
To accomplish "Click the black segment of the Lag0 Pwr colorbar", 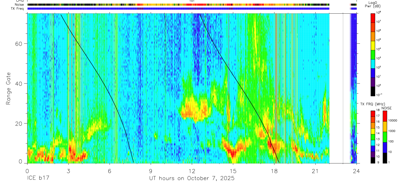I will click(373, 91).
